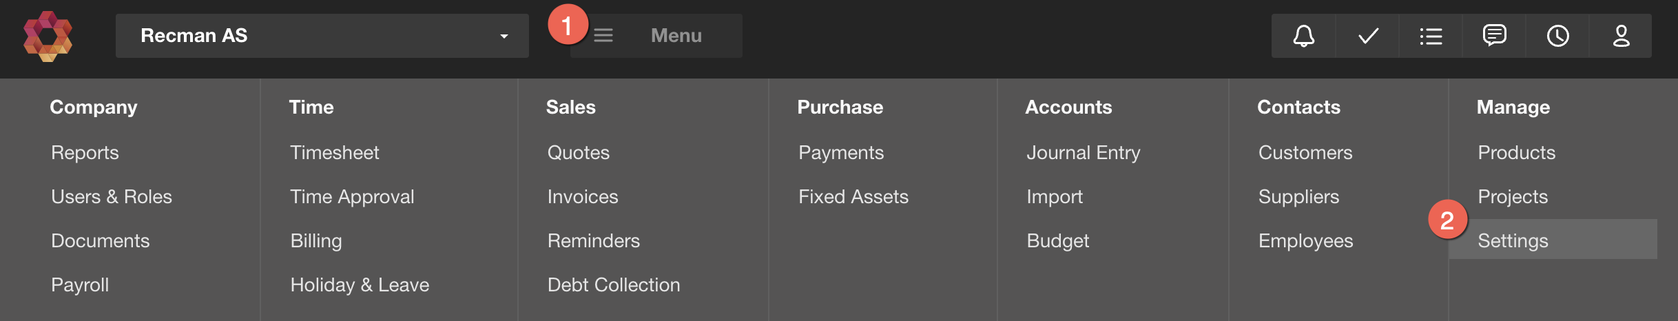Open the checkmark approvals icon
This screenshot has width=1678, height=321.
coord(1367,36)
